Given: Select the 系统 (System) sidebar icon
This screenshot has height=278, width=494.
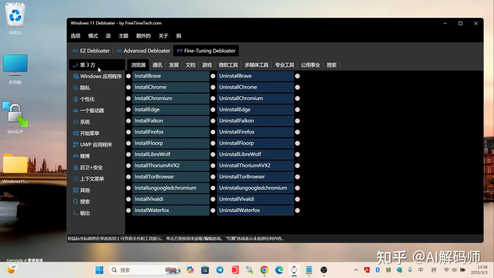Looking at the screenshot, I should tap(85, 122).
